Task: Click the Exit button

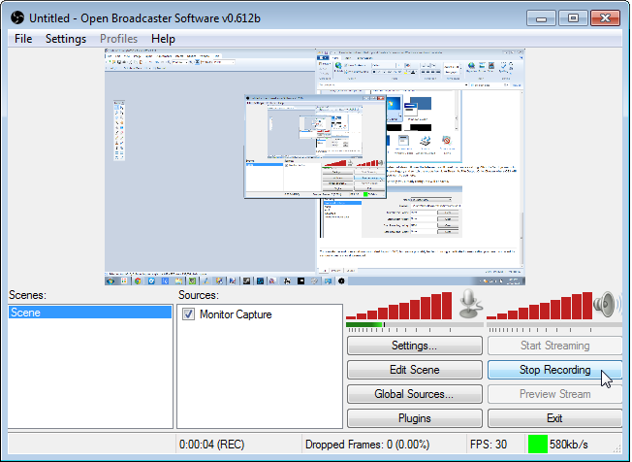Action: 554,418
